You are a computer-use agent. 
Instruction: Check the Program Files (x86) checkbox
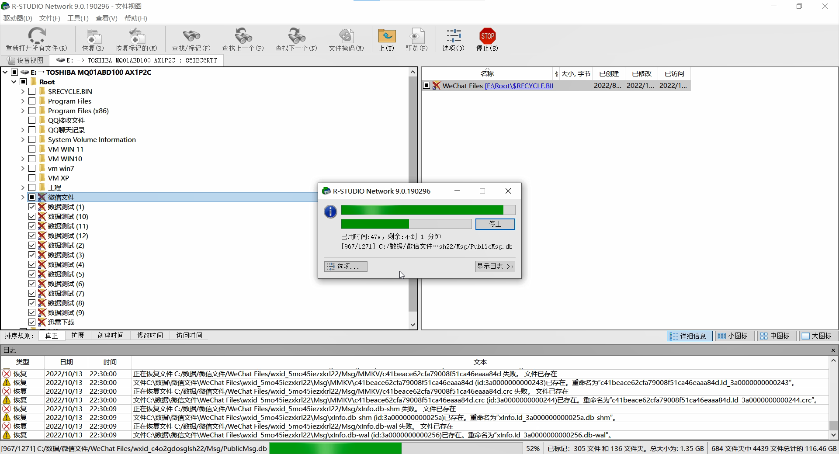click(x=32, y=111)
